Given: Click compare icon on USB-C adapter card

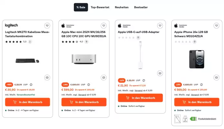Looking at the screenshot, I should coord(160,73).
